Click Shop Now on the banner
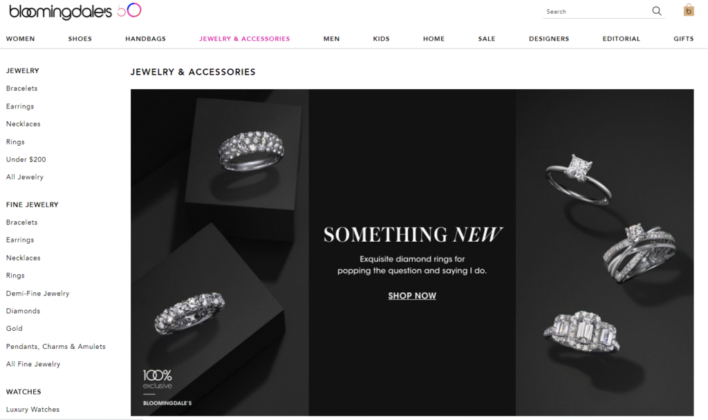Screen dimensions: 708x420 (412, 296)
